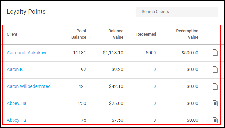Select balance value $7.50
The width and height of the screenshot is (225, 128).
point(117,120)
